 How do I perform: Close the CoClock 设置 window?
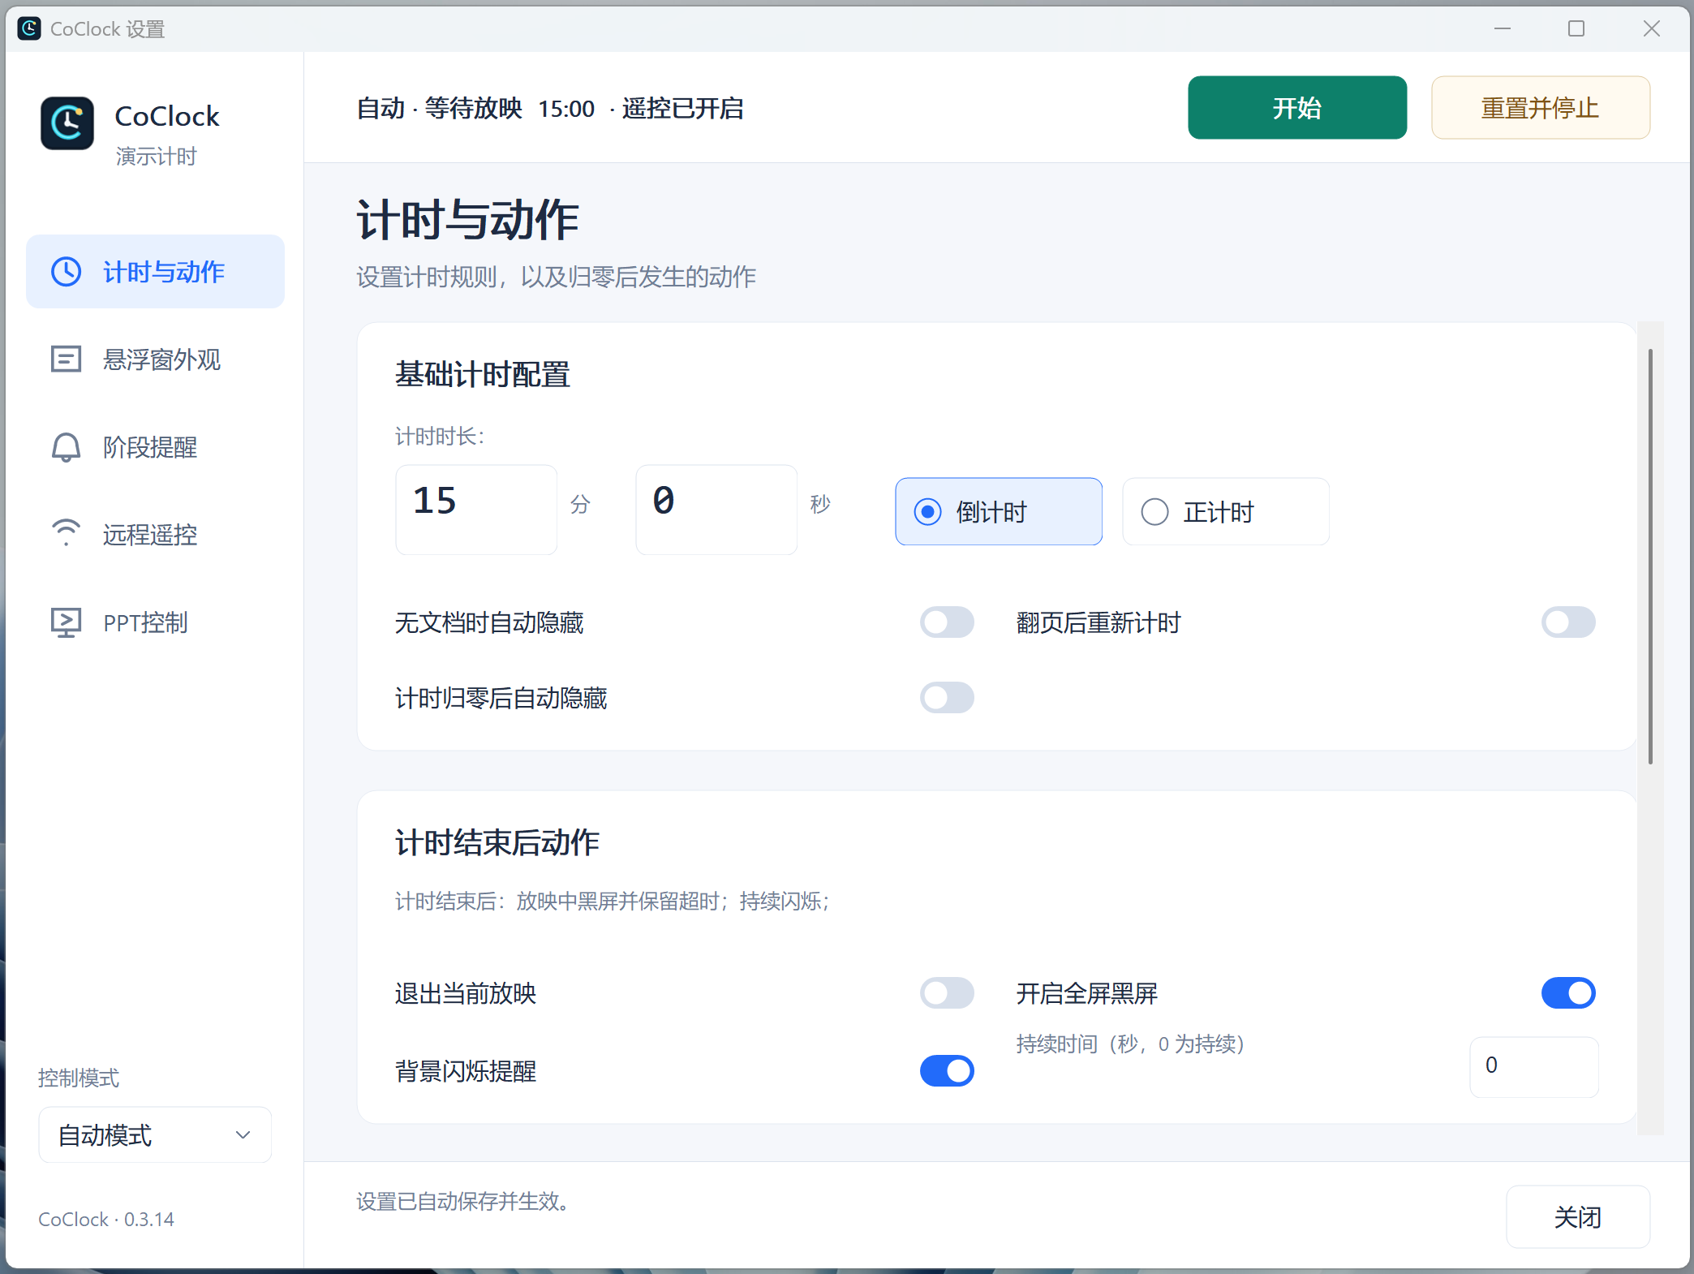[x=1651, y=28]
